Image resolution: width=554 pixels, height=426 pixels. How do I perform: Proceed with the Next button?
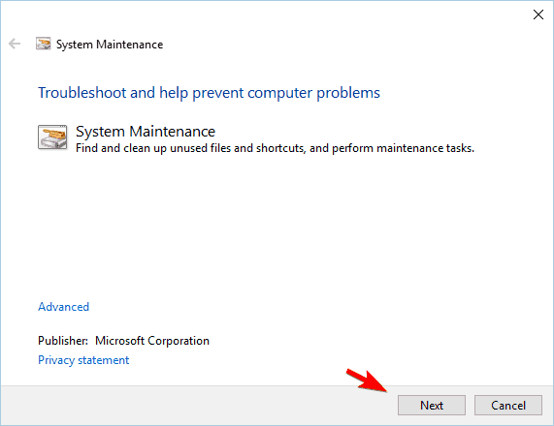[432, 406]
